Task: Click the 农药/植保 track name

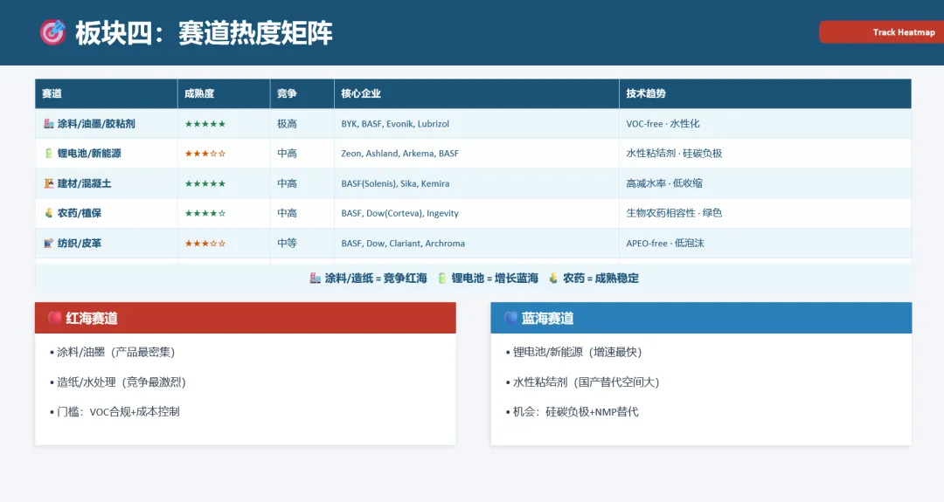Action: coord(80,213)
